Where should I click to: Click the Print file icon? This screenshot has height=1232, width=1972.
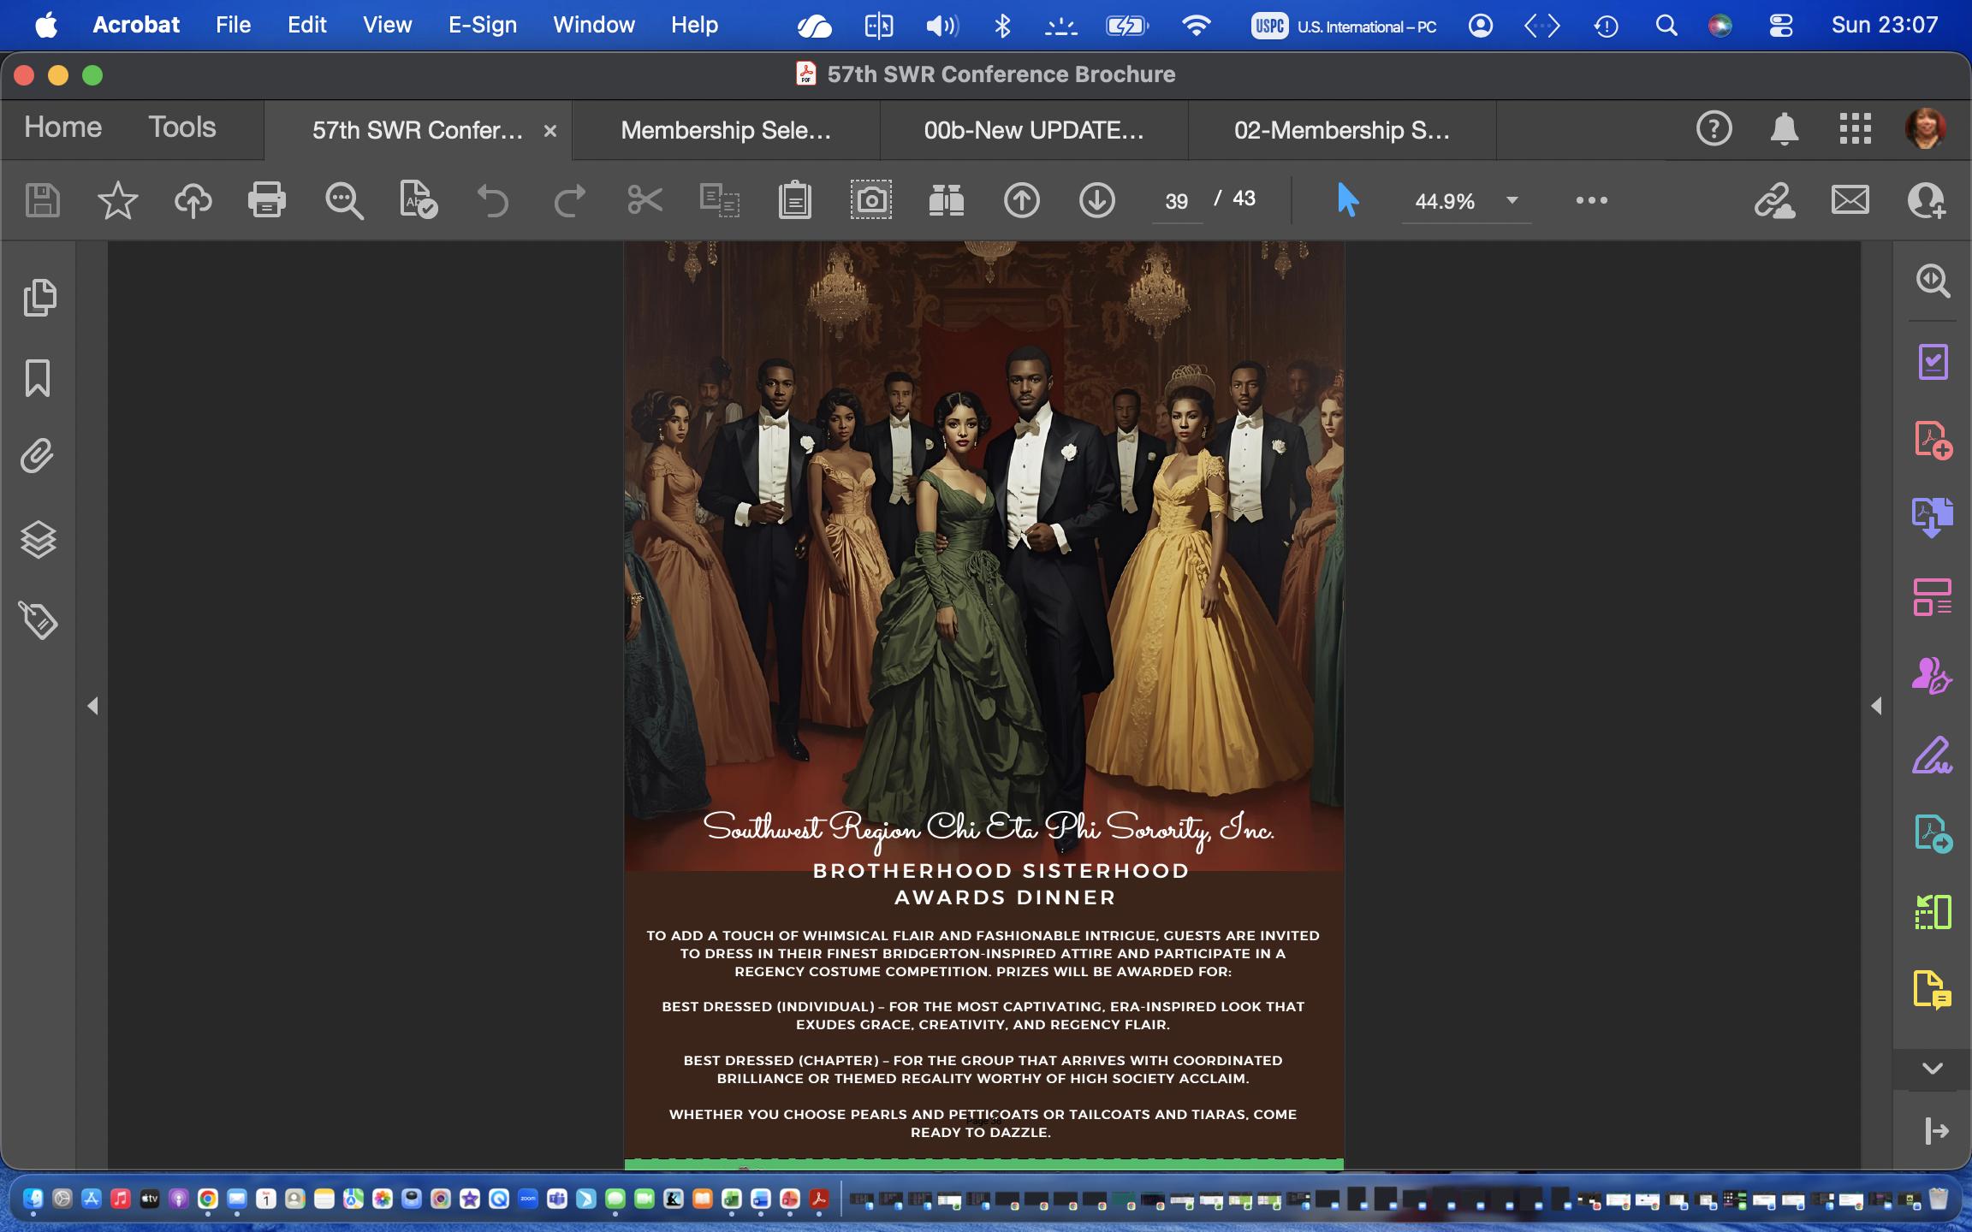click(266, 200)
